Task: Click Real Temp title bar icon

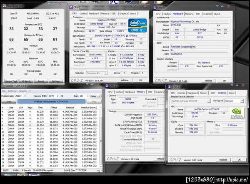Action: click(4, 6)
